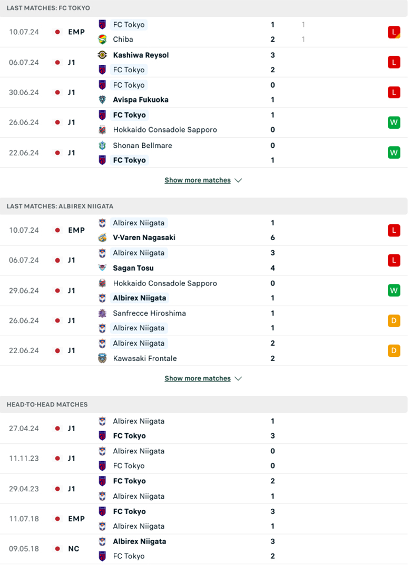Click the Kashiwa Reysol club crest
The height and width of the screenshot is (571, 411).
[102, 55]
